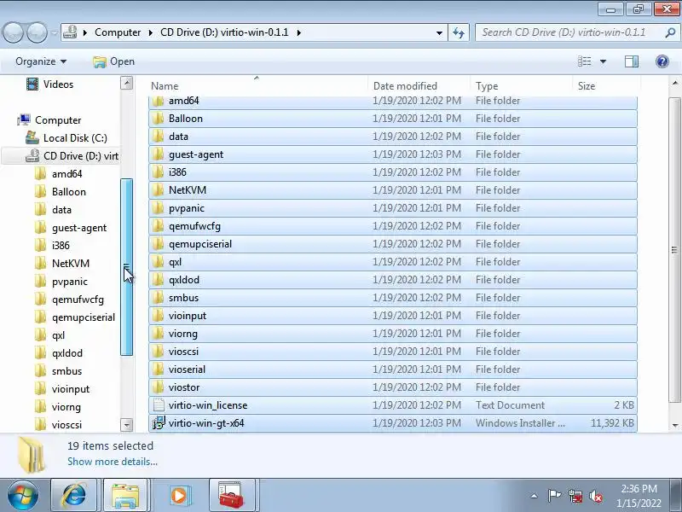Expand arrow after CD Drive in address bar
The height and width of the screenshot is (512, 682).
tap(299, 32)
